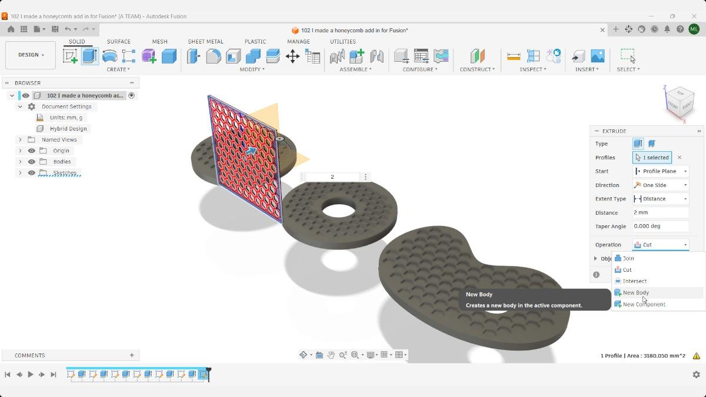
Task: Expand the Origin tree node
Action: pos(20,151)
